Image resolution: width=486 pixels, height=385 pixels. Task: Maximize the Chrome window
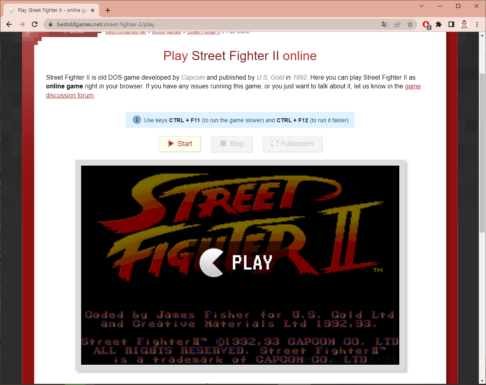pyautogui.click(x=458, y=6)
